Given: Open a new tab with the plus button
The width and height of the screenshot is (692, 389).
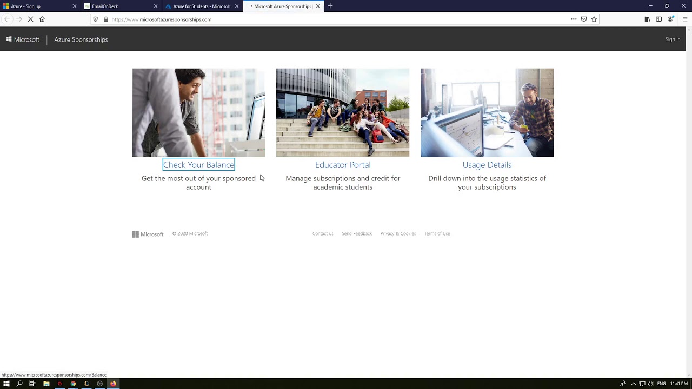Looking at the screenshot, I should click(330, 6).
